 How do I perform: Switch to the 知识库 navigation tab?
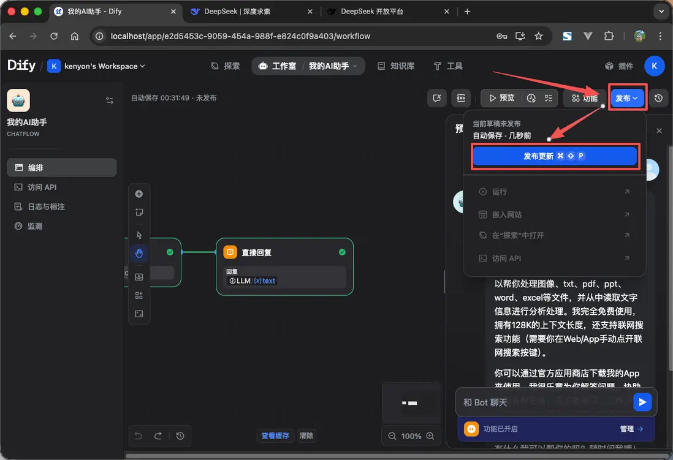[395, 66]
